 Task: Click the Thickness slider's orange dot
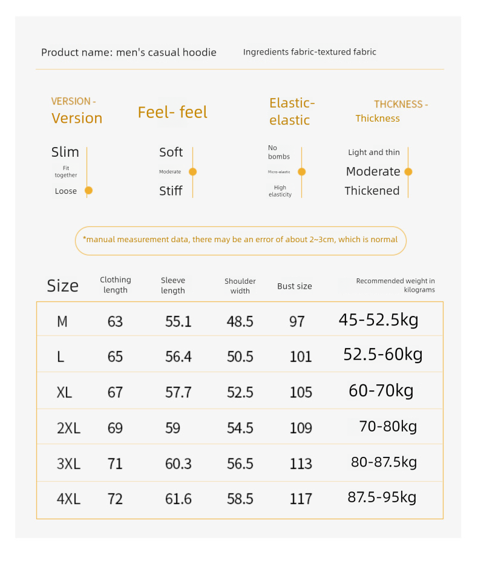coord(408,172)
